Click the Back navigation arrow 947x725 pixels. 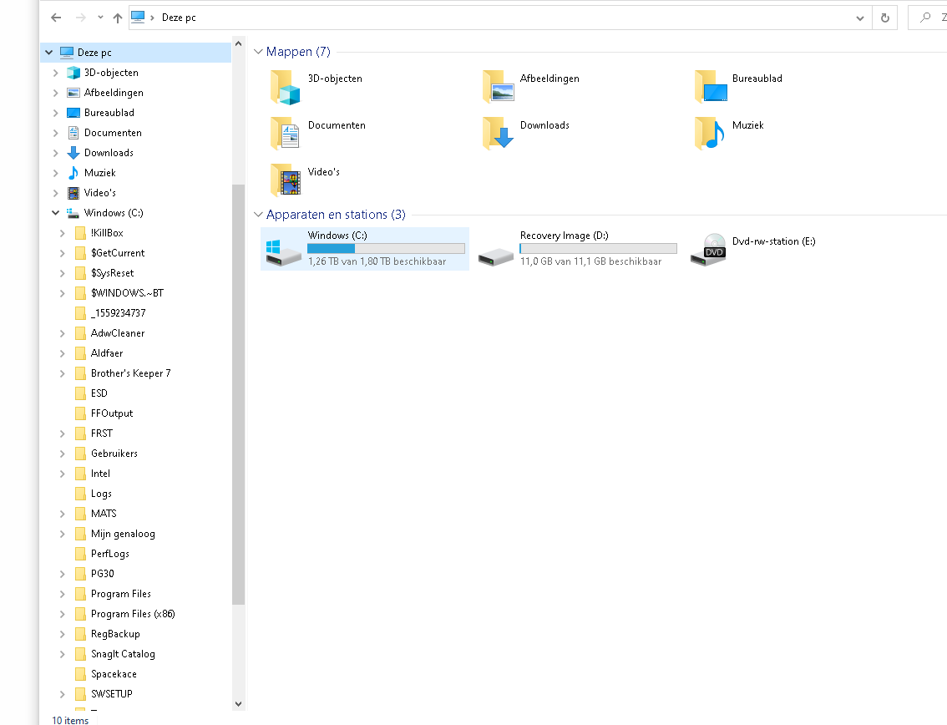coord(56,18)
